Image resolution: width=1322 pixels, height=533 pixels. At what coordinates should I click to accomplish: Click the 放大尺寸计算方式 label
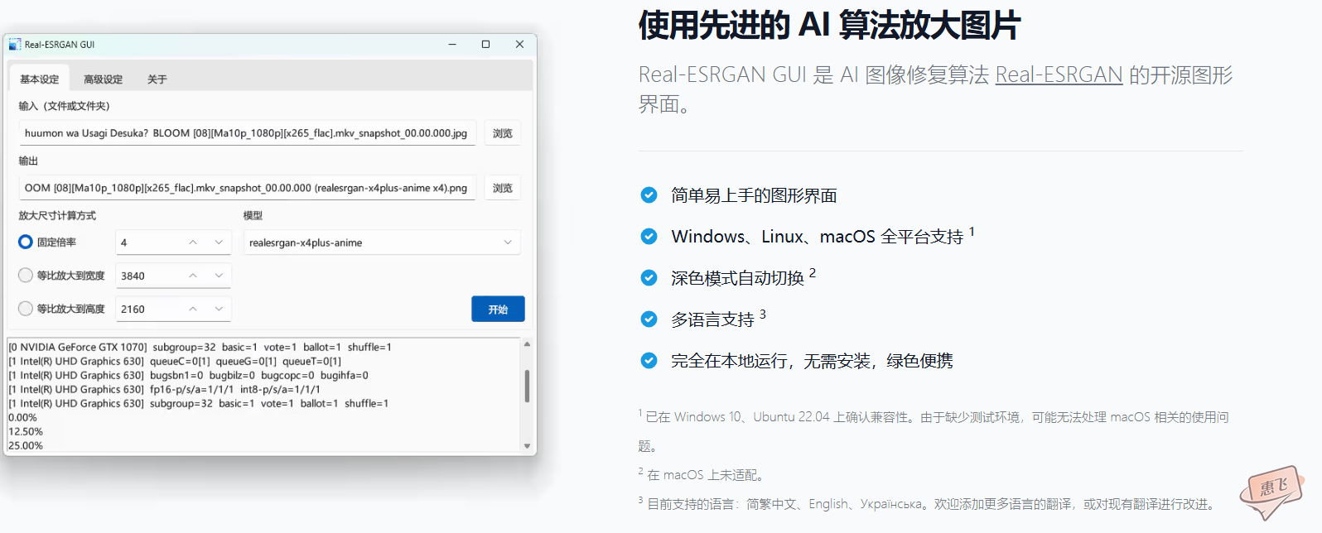tap(57, 215)
